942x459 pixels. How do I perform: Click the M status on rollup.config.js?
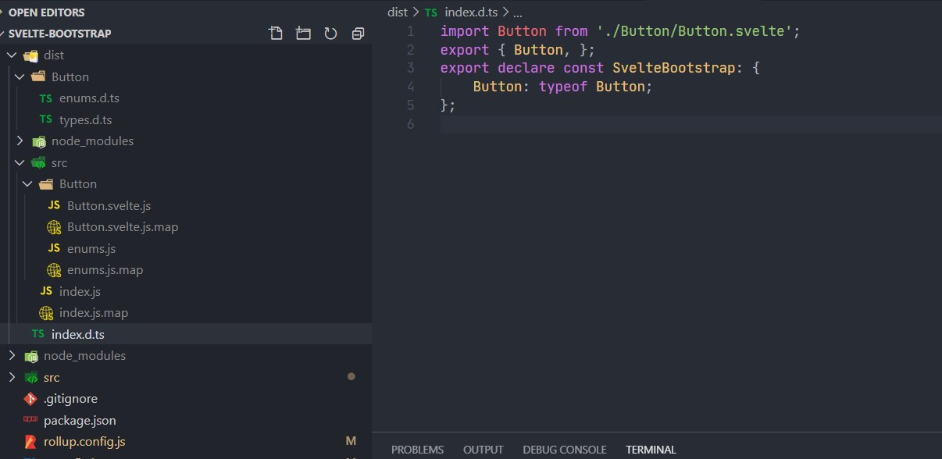pos(351,442)
